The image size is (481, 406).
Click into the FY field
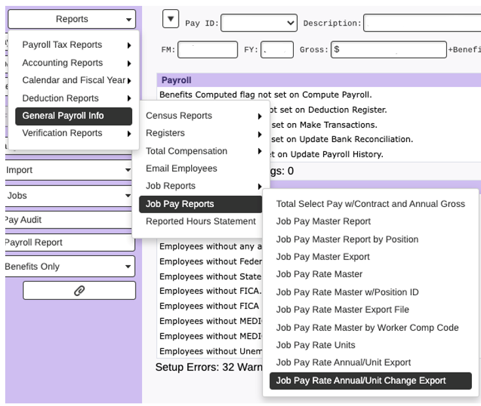click(x=277, y=50)
